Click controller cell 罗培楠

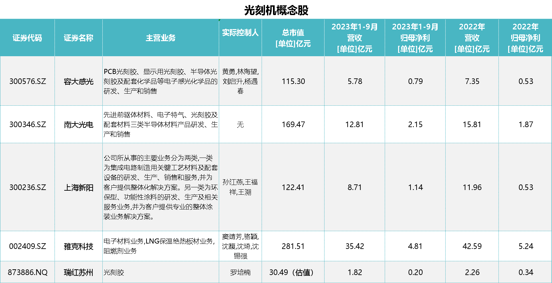pyautogui.click(x=240, y=272)
